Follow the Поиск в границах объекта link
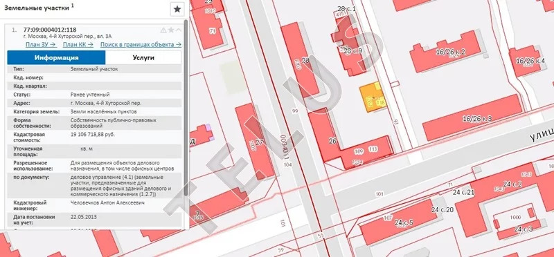 pyautogui.click(x=141, y=44)
